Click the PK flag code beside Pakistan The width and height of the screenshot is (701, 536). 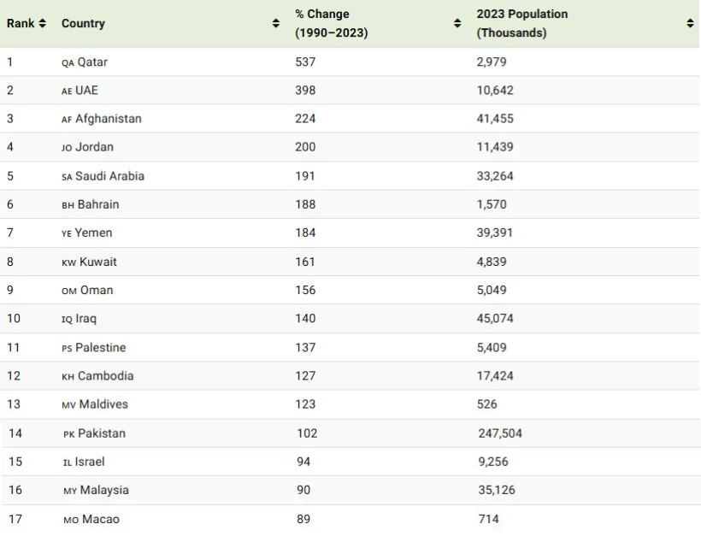pos(69,433)
